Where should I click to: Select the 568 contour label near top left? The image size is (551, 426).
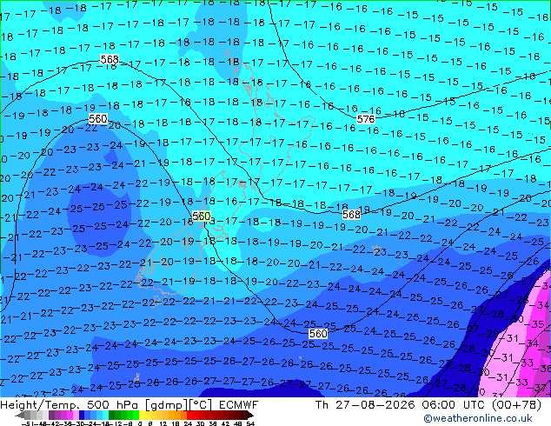110,59
